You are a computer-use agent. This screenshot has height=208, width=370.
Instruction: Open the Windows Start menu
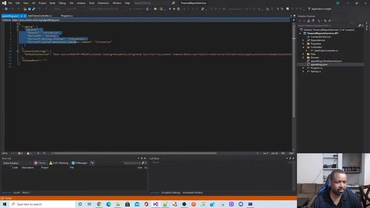pos(5,204)
